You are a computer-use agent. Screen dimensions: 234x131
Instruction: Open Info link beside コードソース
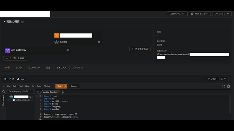[x=23, y=79]
